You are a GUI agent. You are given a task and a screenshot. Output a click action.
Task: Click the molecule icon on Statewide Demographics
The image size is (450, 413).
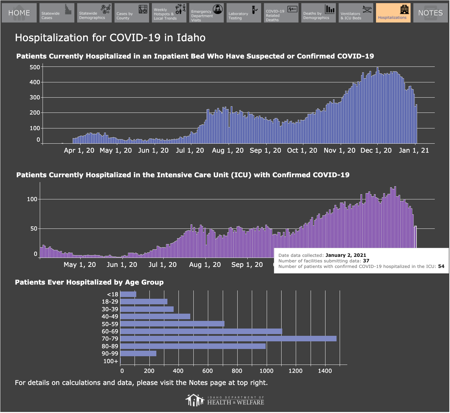tap(105, 9)
